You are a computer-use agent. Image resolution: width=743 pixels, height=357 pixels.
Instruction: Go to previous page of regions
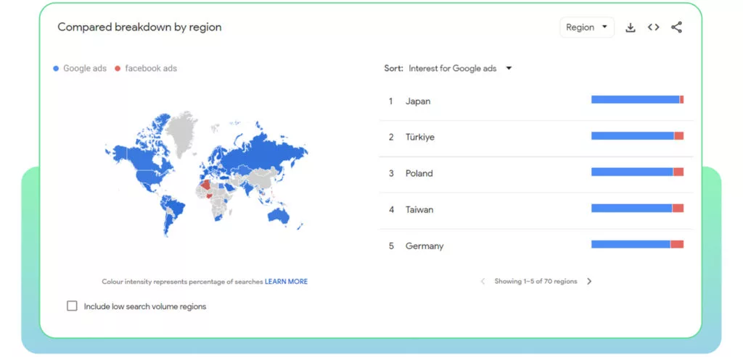pyautogui.click(x=483, y=282)
